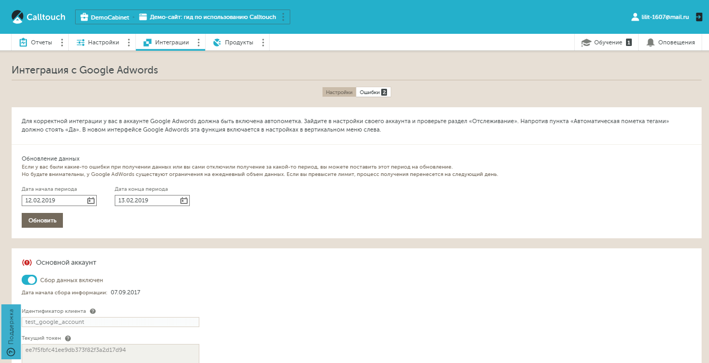The image size is (709, 363).
Task: Expand the Настройки three-dot submenu
Action: 129,42
